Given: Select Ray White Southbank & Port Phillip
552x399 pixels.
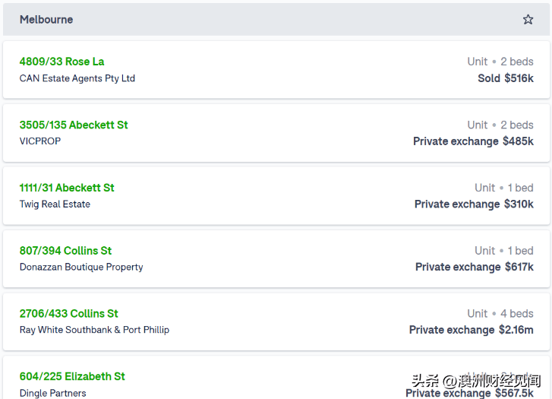Looking at the screenshot, I should pos(94,330).
